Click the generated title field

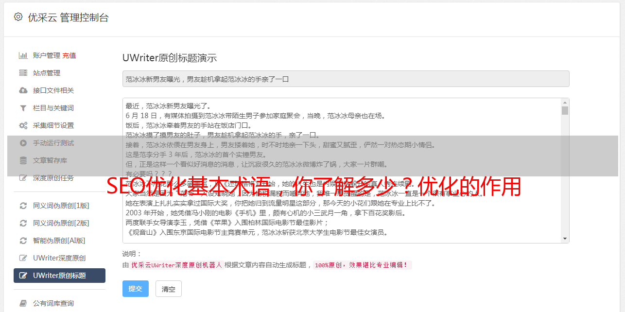(346, 79)
